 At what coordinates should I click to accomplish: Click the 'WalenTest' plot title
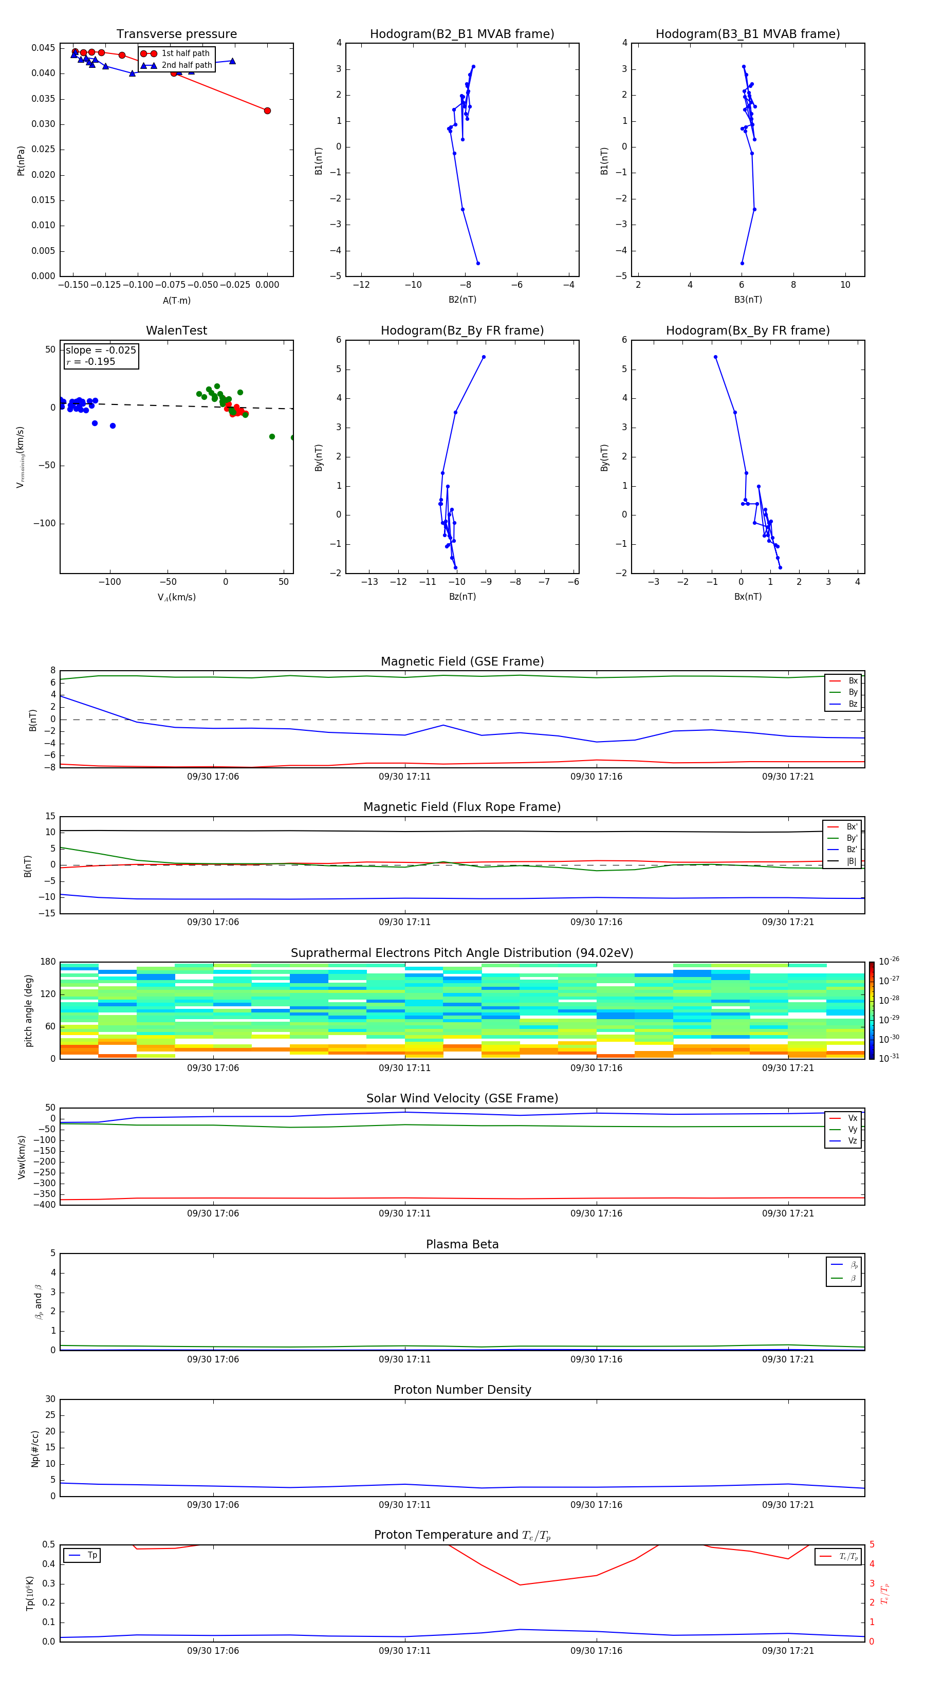pyautogui.click(x=176, y=330)
